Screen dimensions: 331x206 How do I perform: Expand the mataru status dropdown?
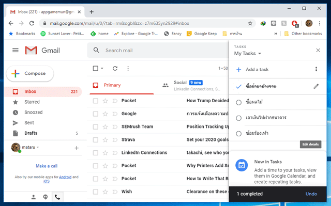pos(38,147)
